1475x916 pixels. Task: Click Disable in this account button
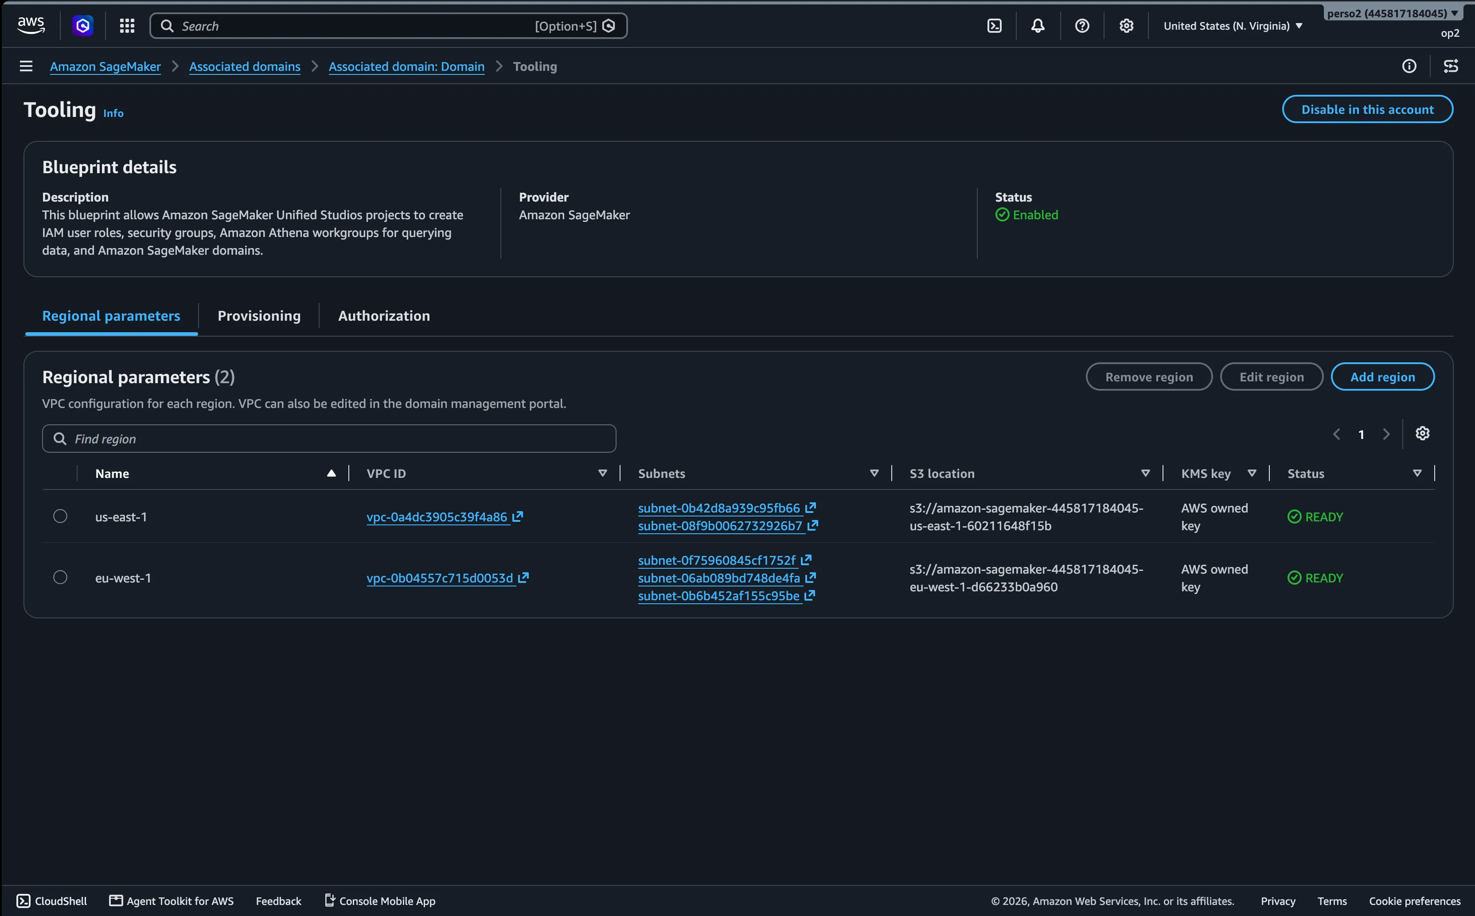1367,109
